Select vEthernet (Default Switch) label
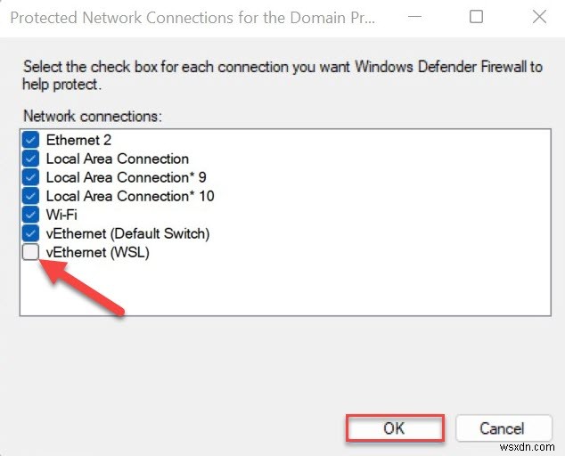The image size is (565, 456). 127,233
